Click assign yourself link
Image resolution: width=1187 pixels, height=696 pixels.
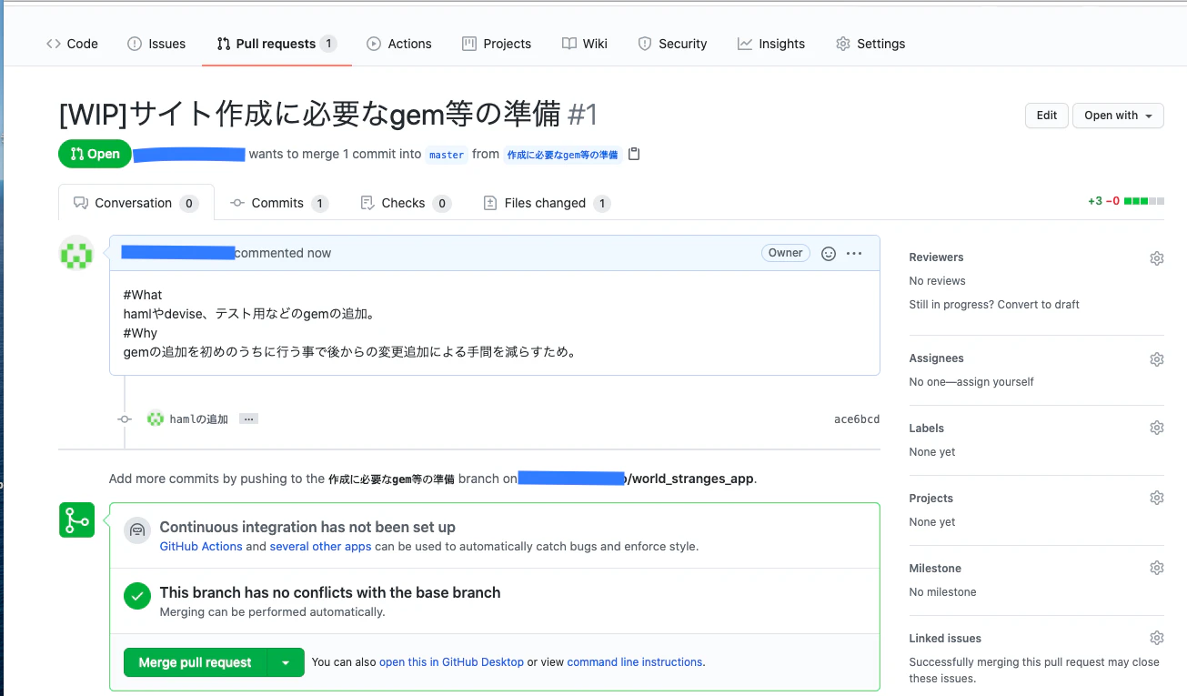995,382
